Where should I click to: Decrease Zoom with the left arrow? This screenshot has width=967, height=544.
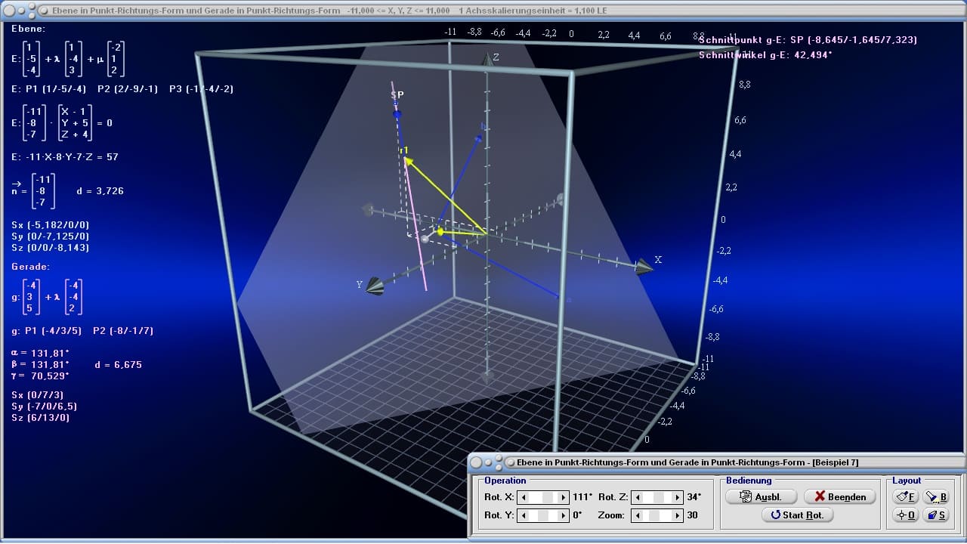638,515
